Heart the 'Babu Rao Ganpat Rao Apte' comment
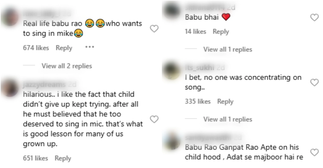The height and width of the screenshot is (168, 323). tap(314, 152)
